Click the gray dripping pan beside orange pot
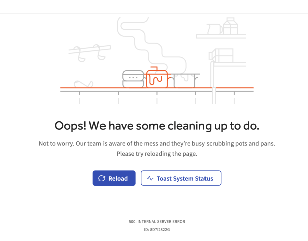 [x=185, y=80]
